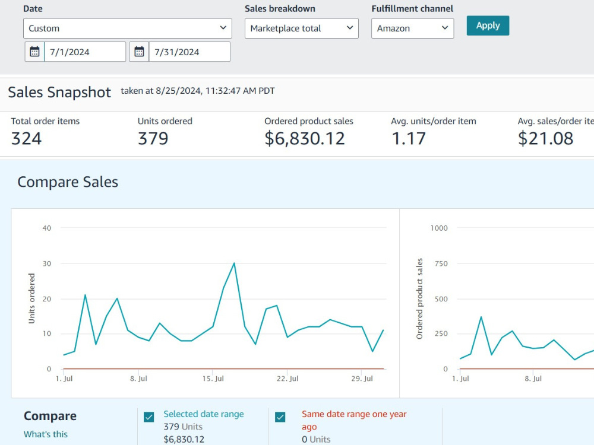Viewport: 594px width, 445px height.
Task: Click the 0 Units text under one year ago
Action: tap(316, 439)
